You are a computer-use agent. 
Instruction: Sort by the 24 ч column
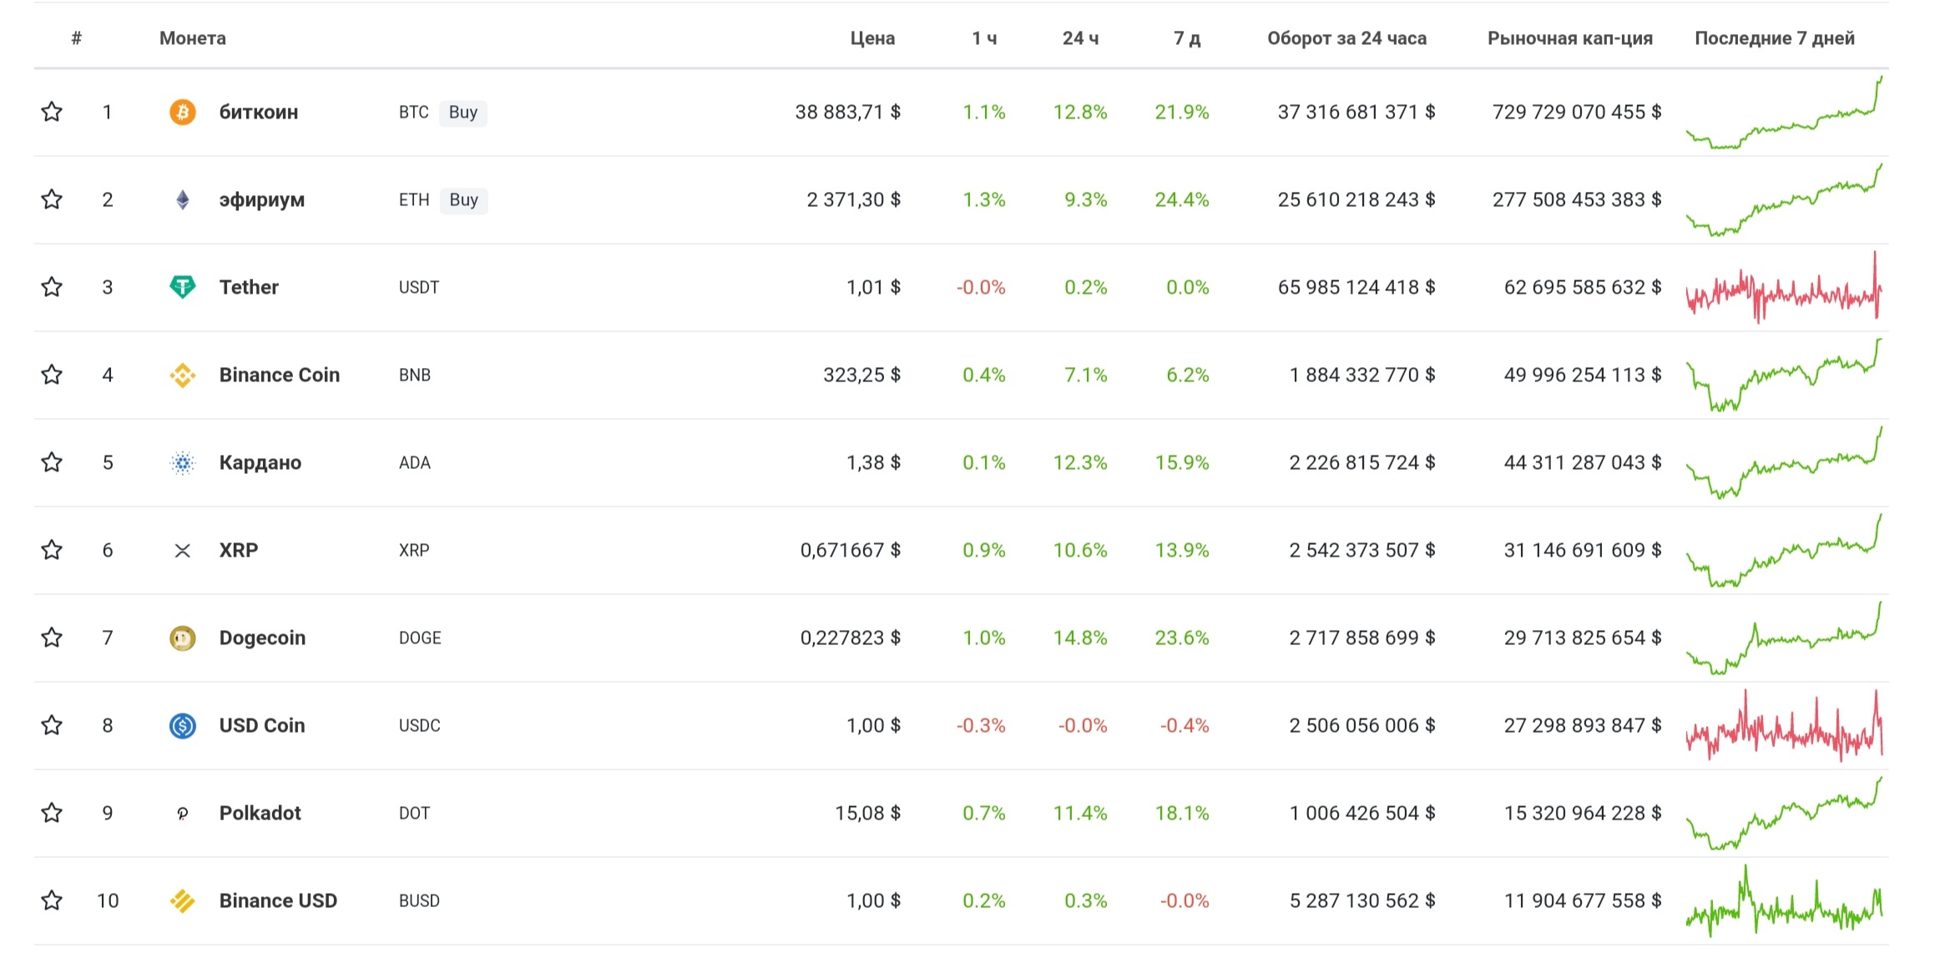(x=1080, y=38)
